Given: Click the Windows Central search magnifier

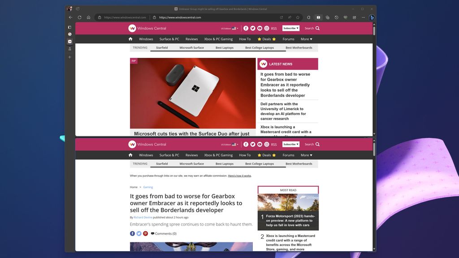Looking at the screenshot, I should 318,28.
